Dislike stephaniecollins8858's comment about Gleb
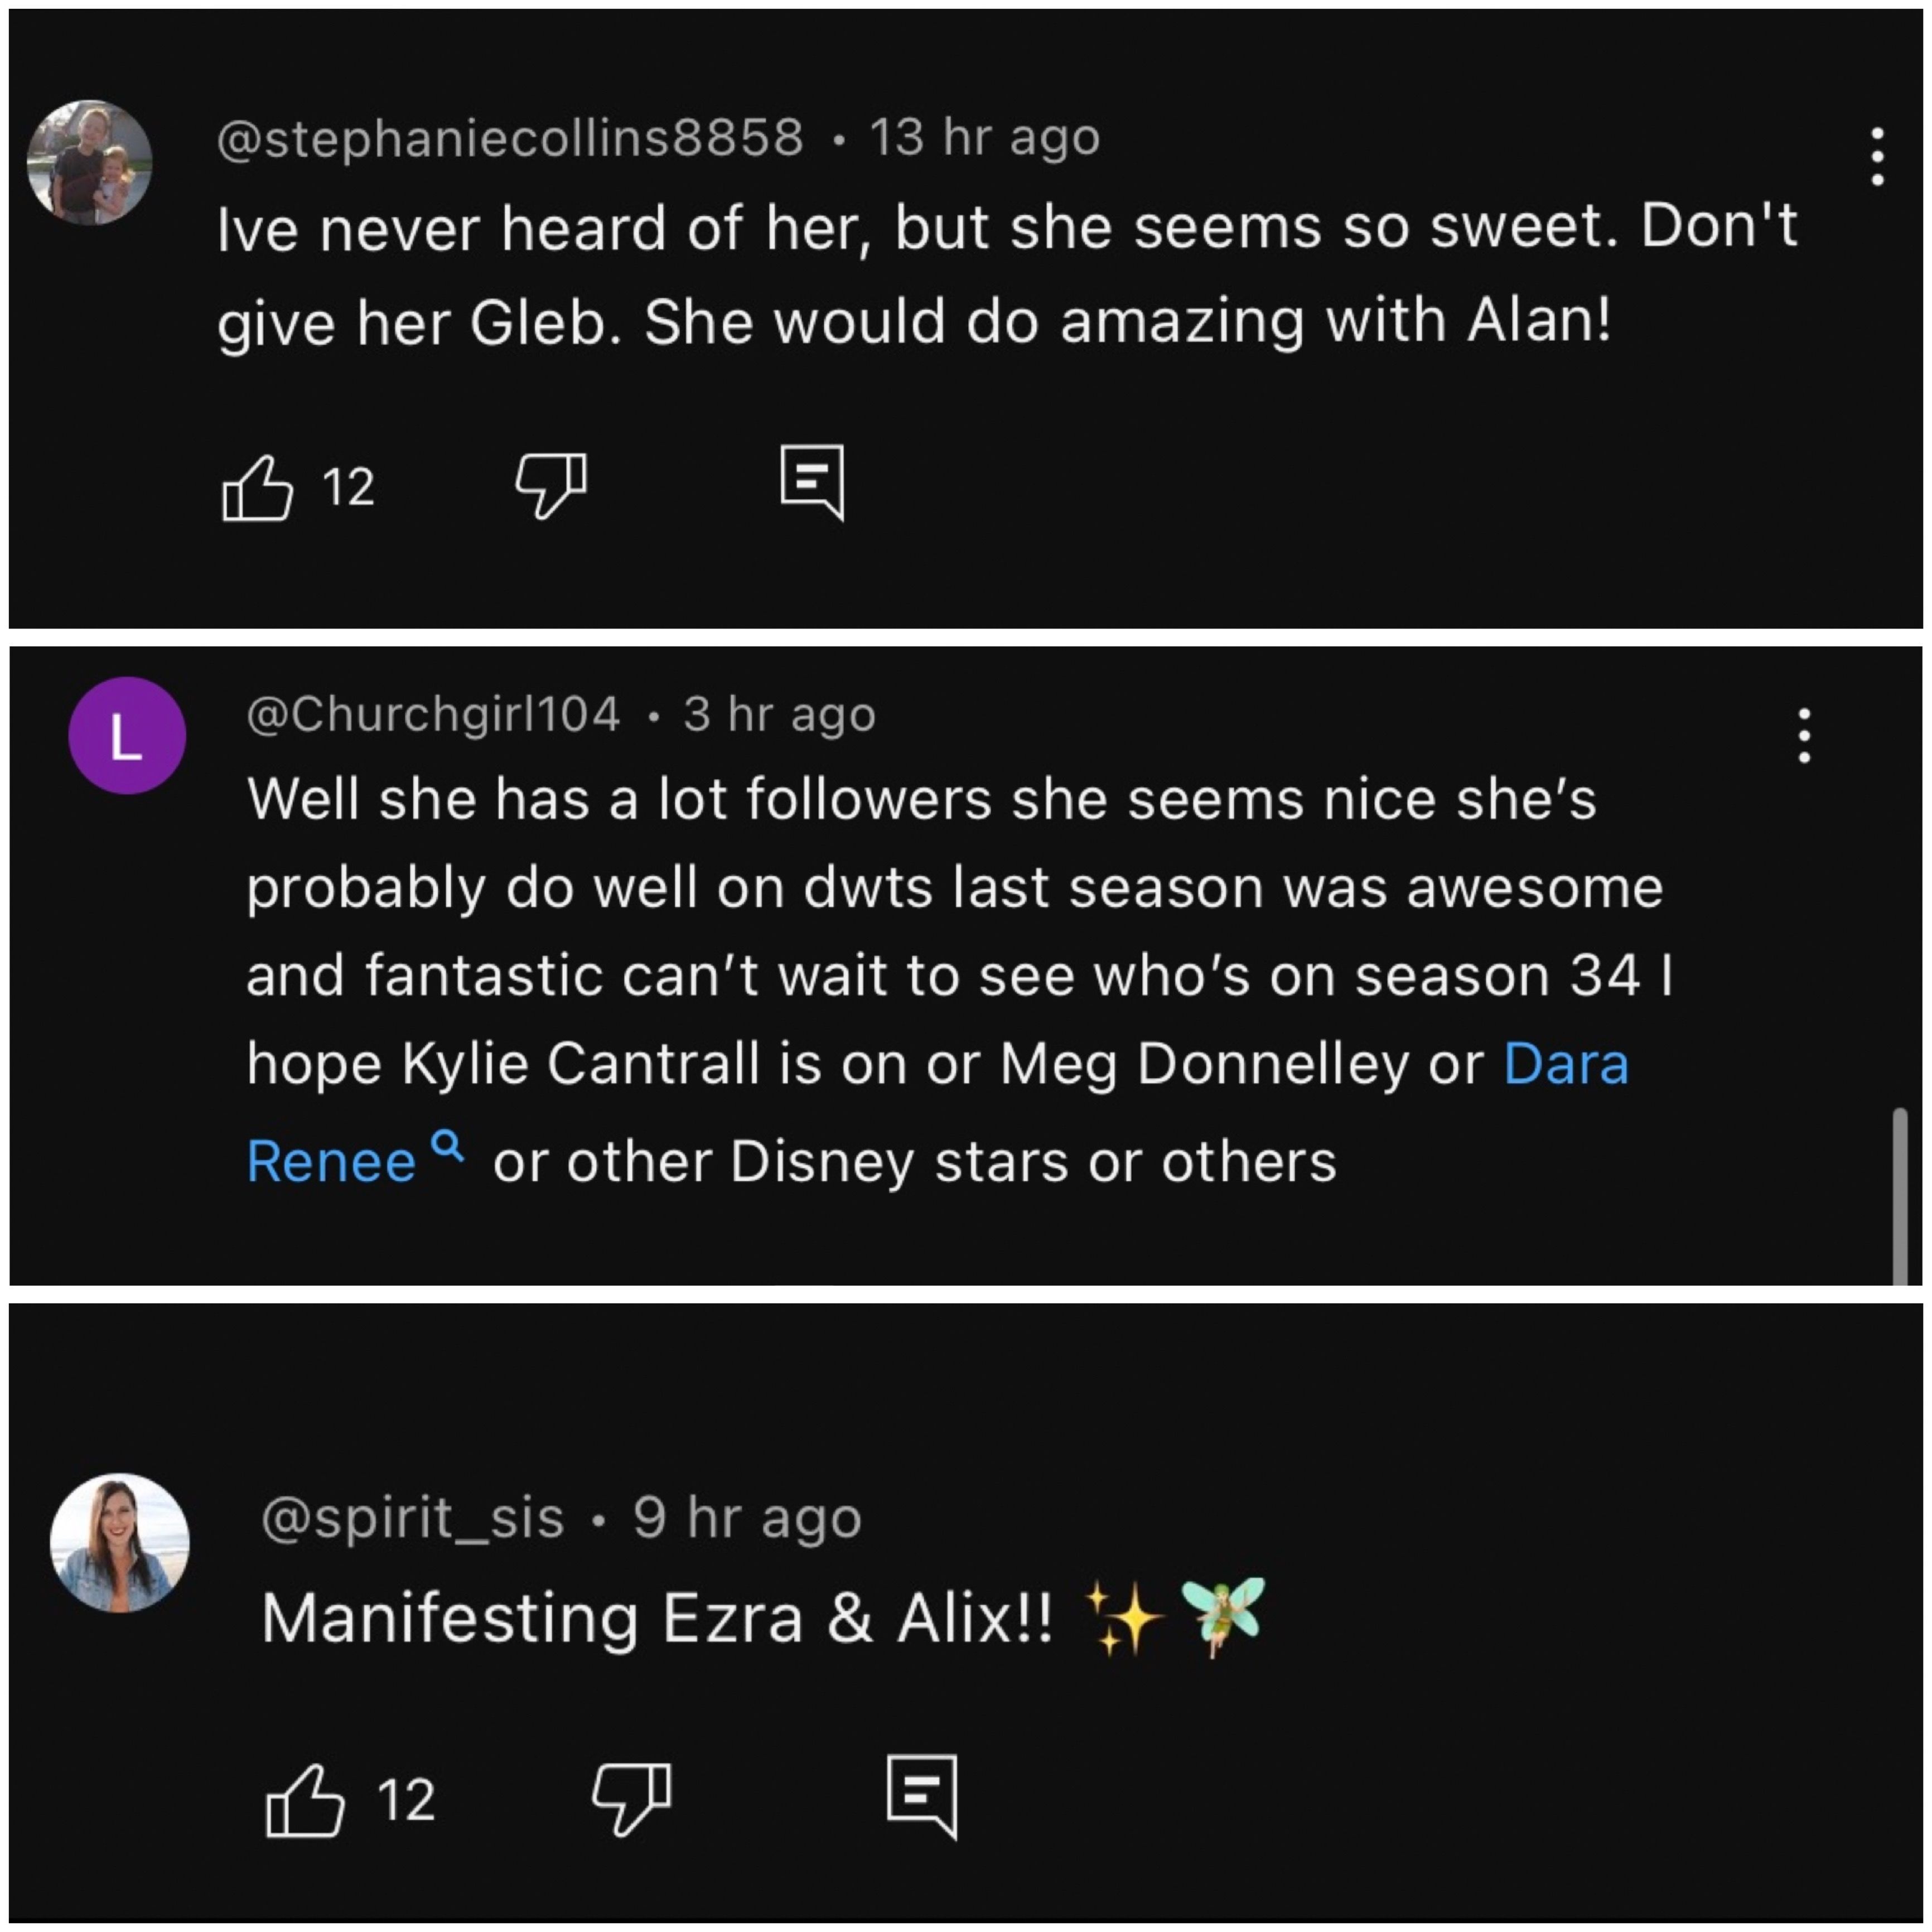Viewport: 1932px width, 1932px height. (x=550, y=485)
